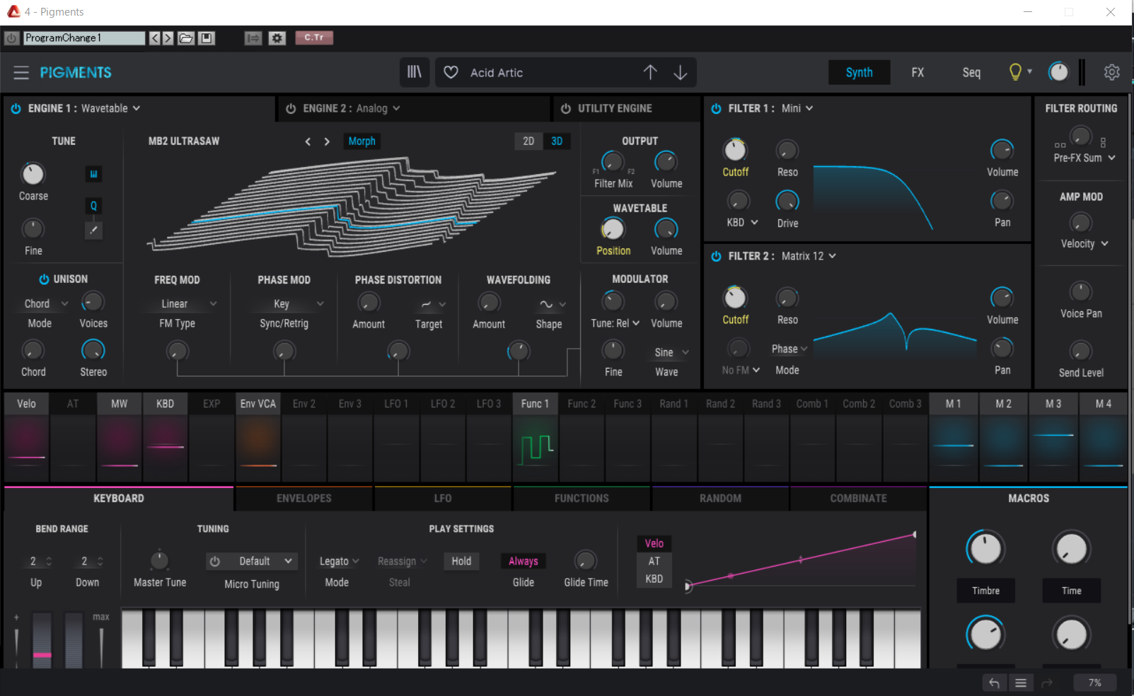The height and width of the screenshot is (696, 1134).
Task: Click the host plugin settings gear icon
Action: [277, 38]
